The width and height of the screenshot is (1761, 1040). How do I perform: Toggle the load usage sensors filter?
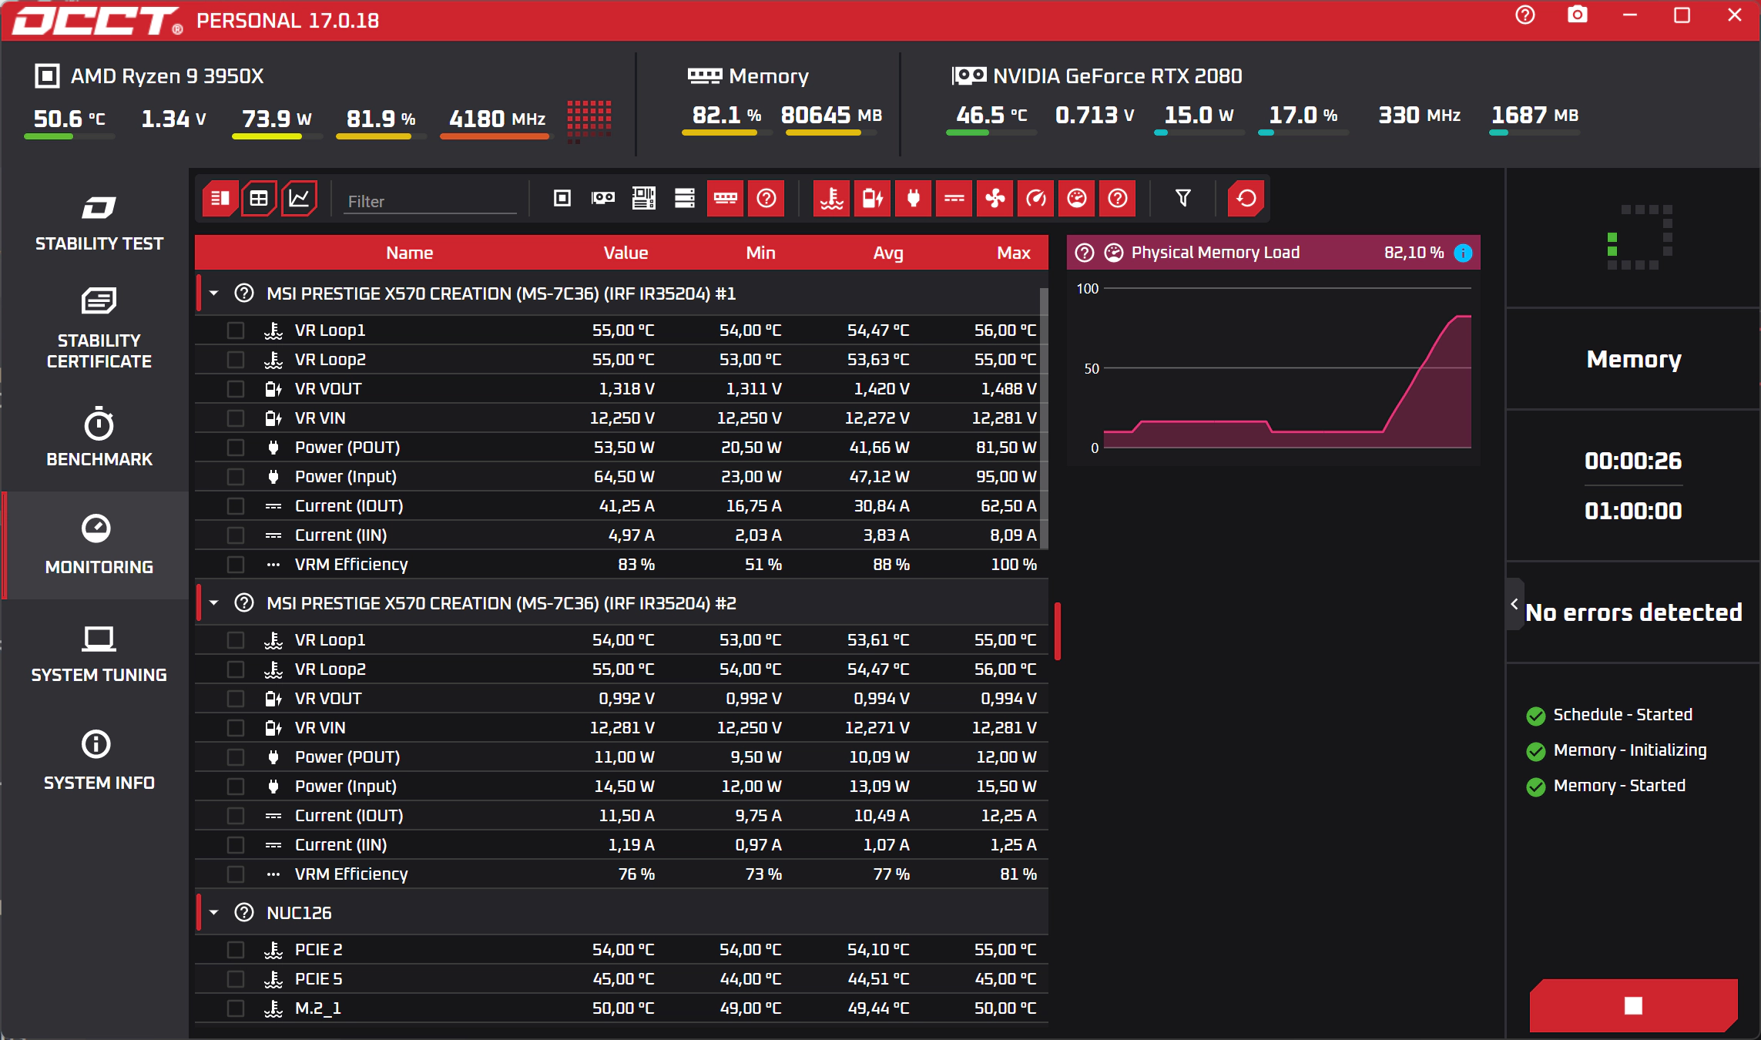(x=1077, y=199)
